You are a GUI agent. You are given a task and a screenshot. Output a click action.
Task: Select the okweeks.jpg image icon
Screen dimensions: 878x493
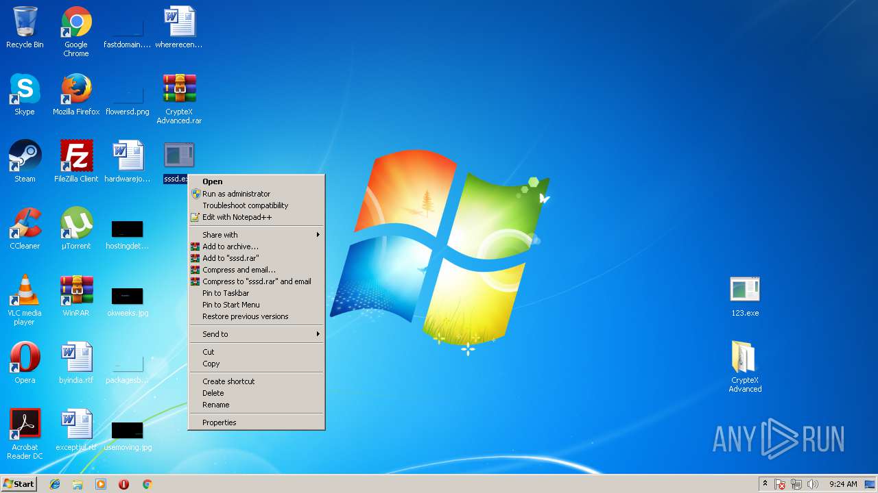pos(128,296)
